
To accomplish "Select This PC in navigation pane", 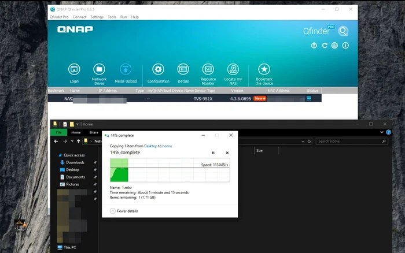I will point(67,247).
